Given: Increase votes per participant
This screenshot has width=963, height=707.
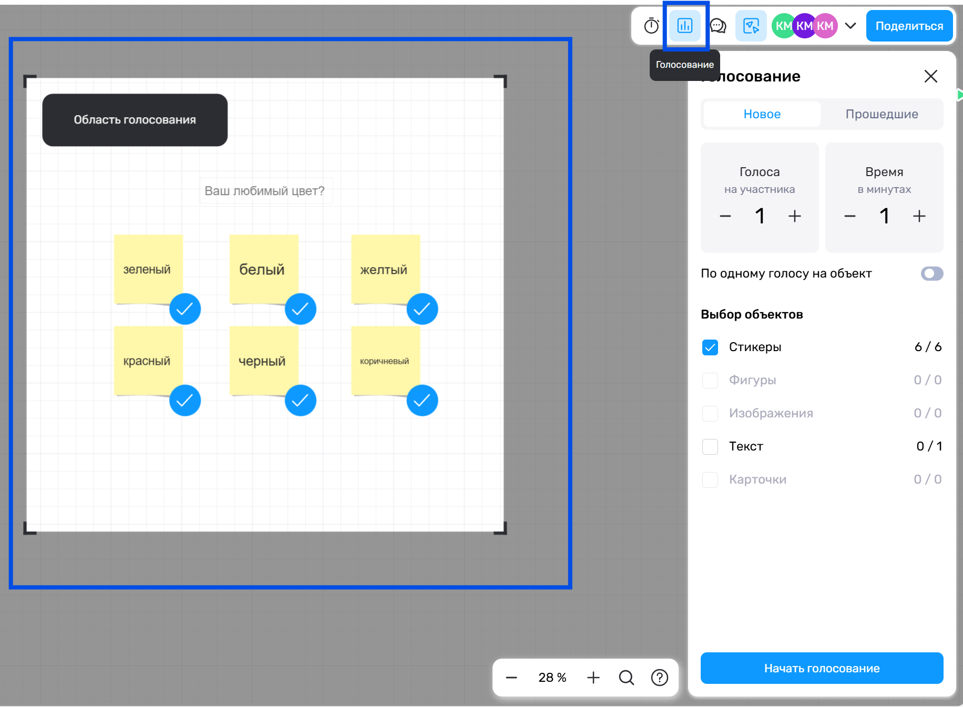Looking at the screenshot, I should coord(794,216).
